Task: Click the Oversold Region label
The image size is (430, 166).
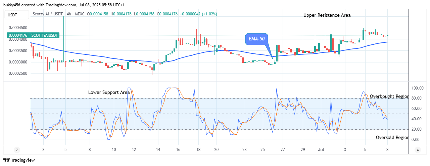Action: click(392, 137)
